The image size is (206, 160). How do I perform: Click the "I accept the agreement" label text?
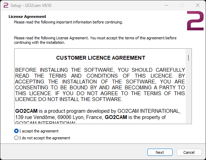pyautogui.click(x=39, y=131)
